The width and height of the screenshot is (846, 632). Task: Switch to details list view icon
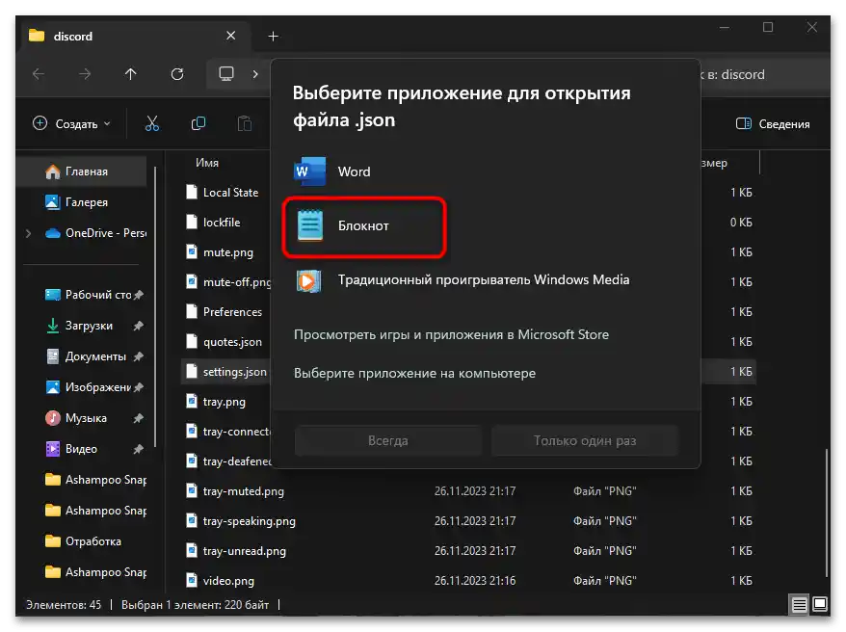(799, 604)
